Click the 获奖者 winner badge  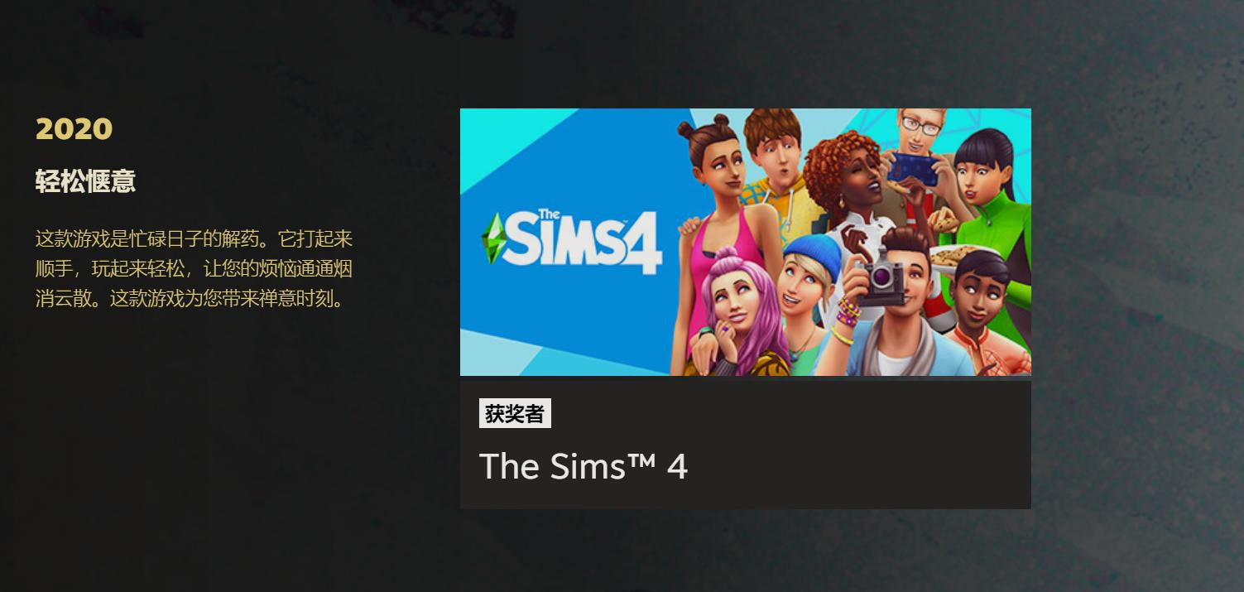point(515,414)
